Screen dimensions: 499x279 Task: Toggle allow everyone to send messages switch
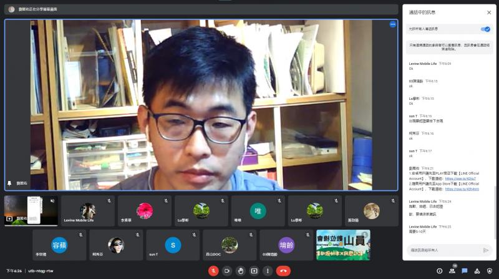[485, 29]
